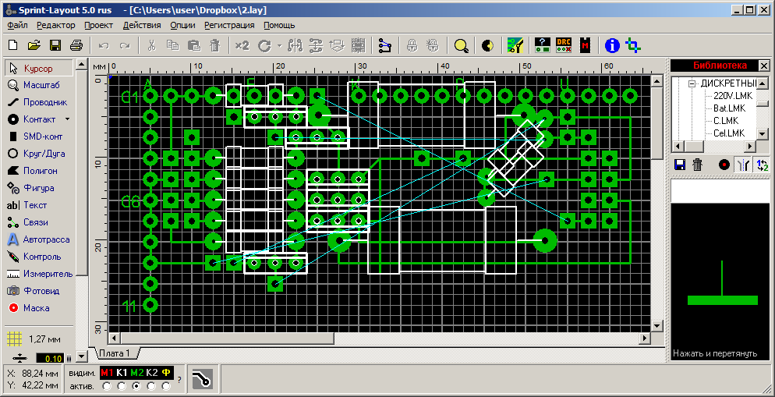Click the blue info icon
Viewport: 775px width, 397px height.
pos(612,45)
